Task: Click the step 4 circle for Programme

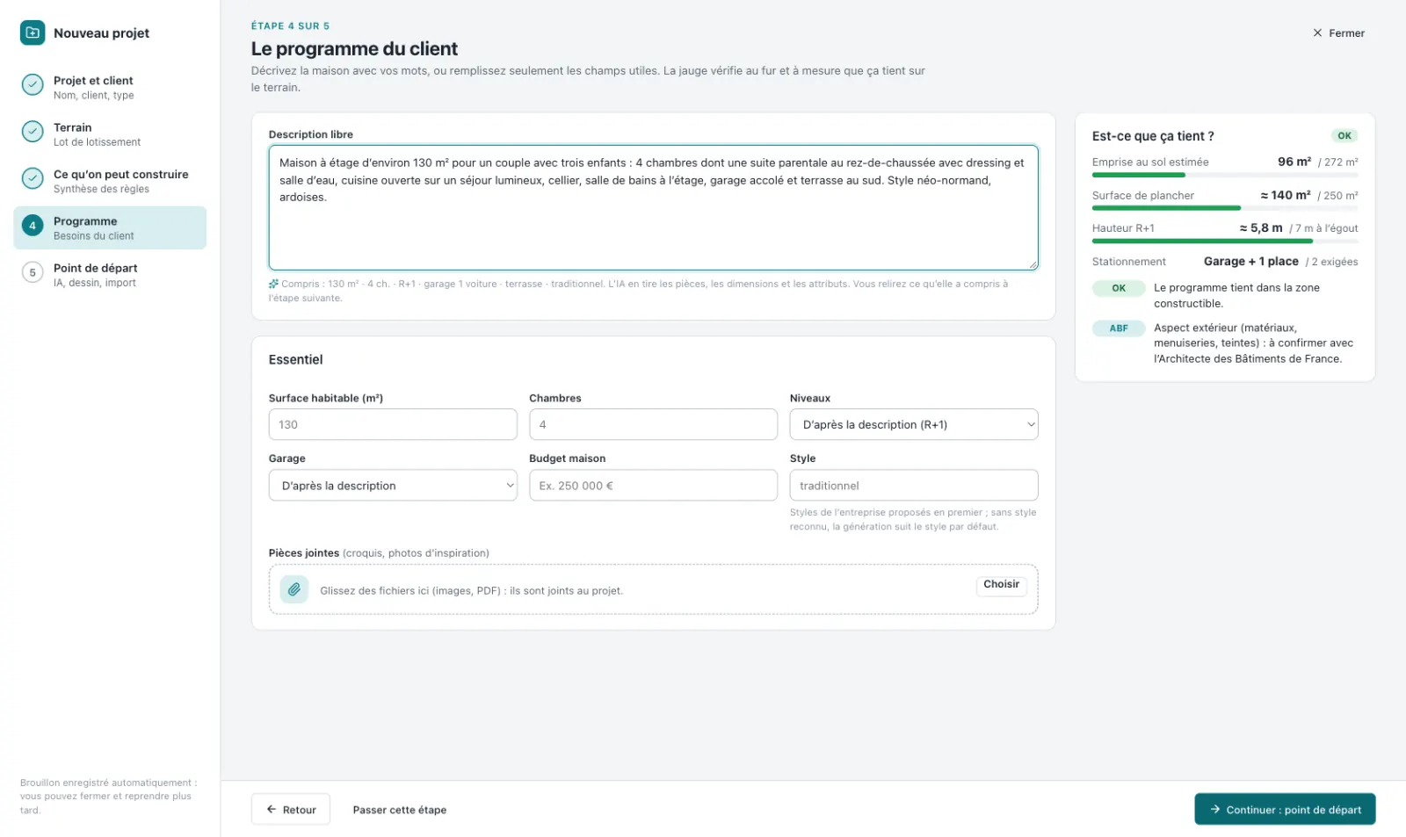Action: pyautogui.click(x=33, y=226)
